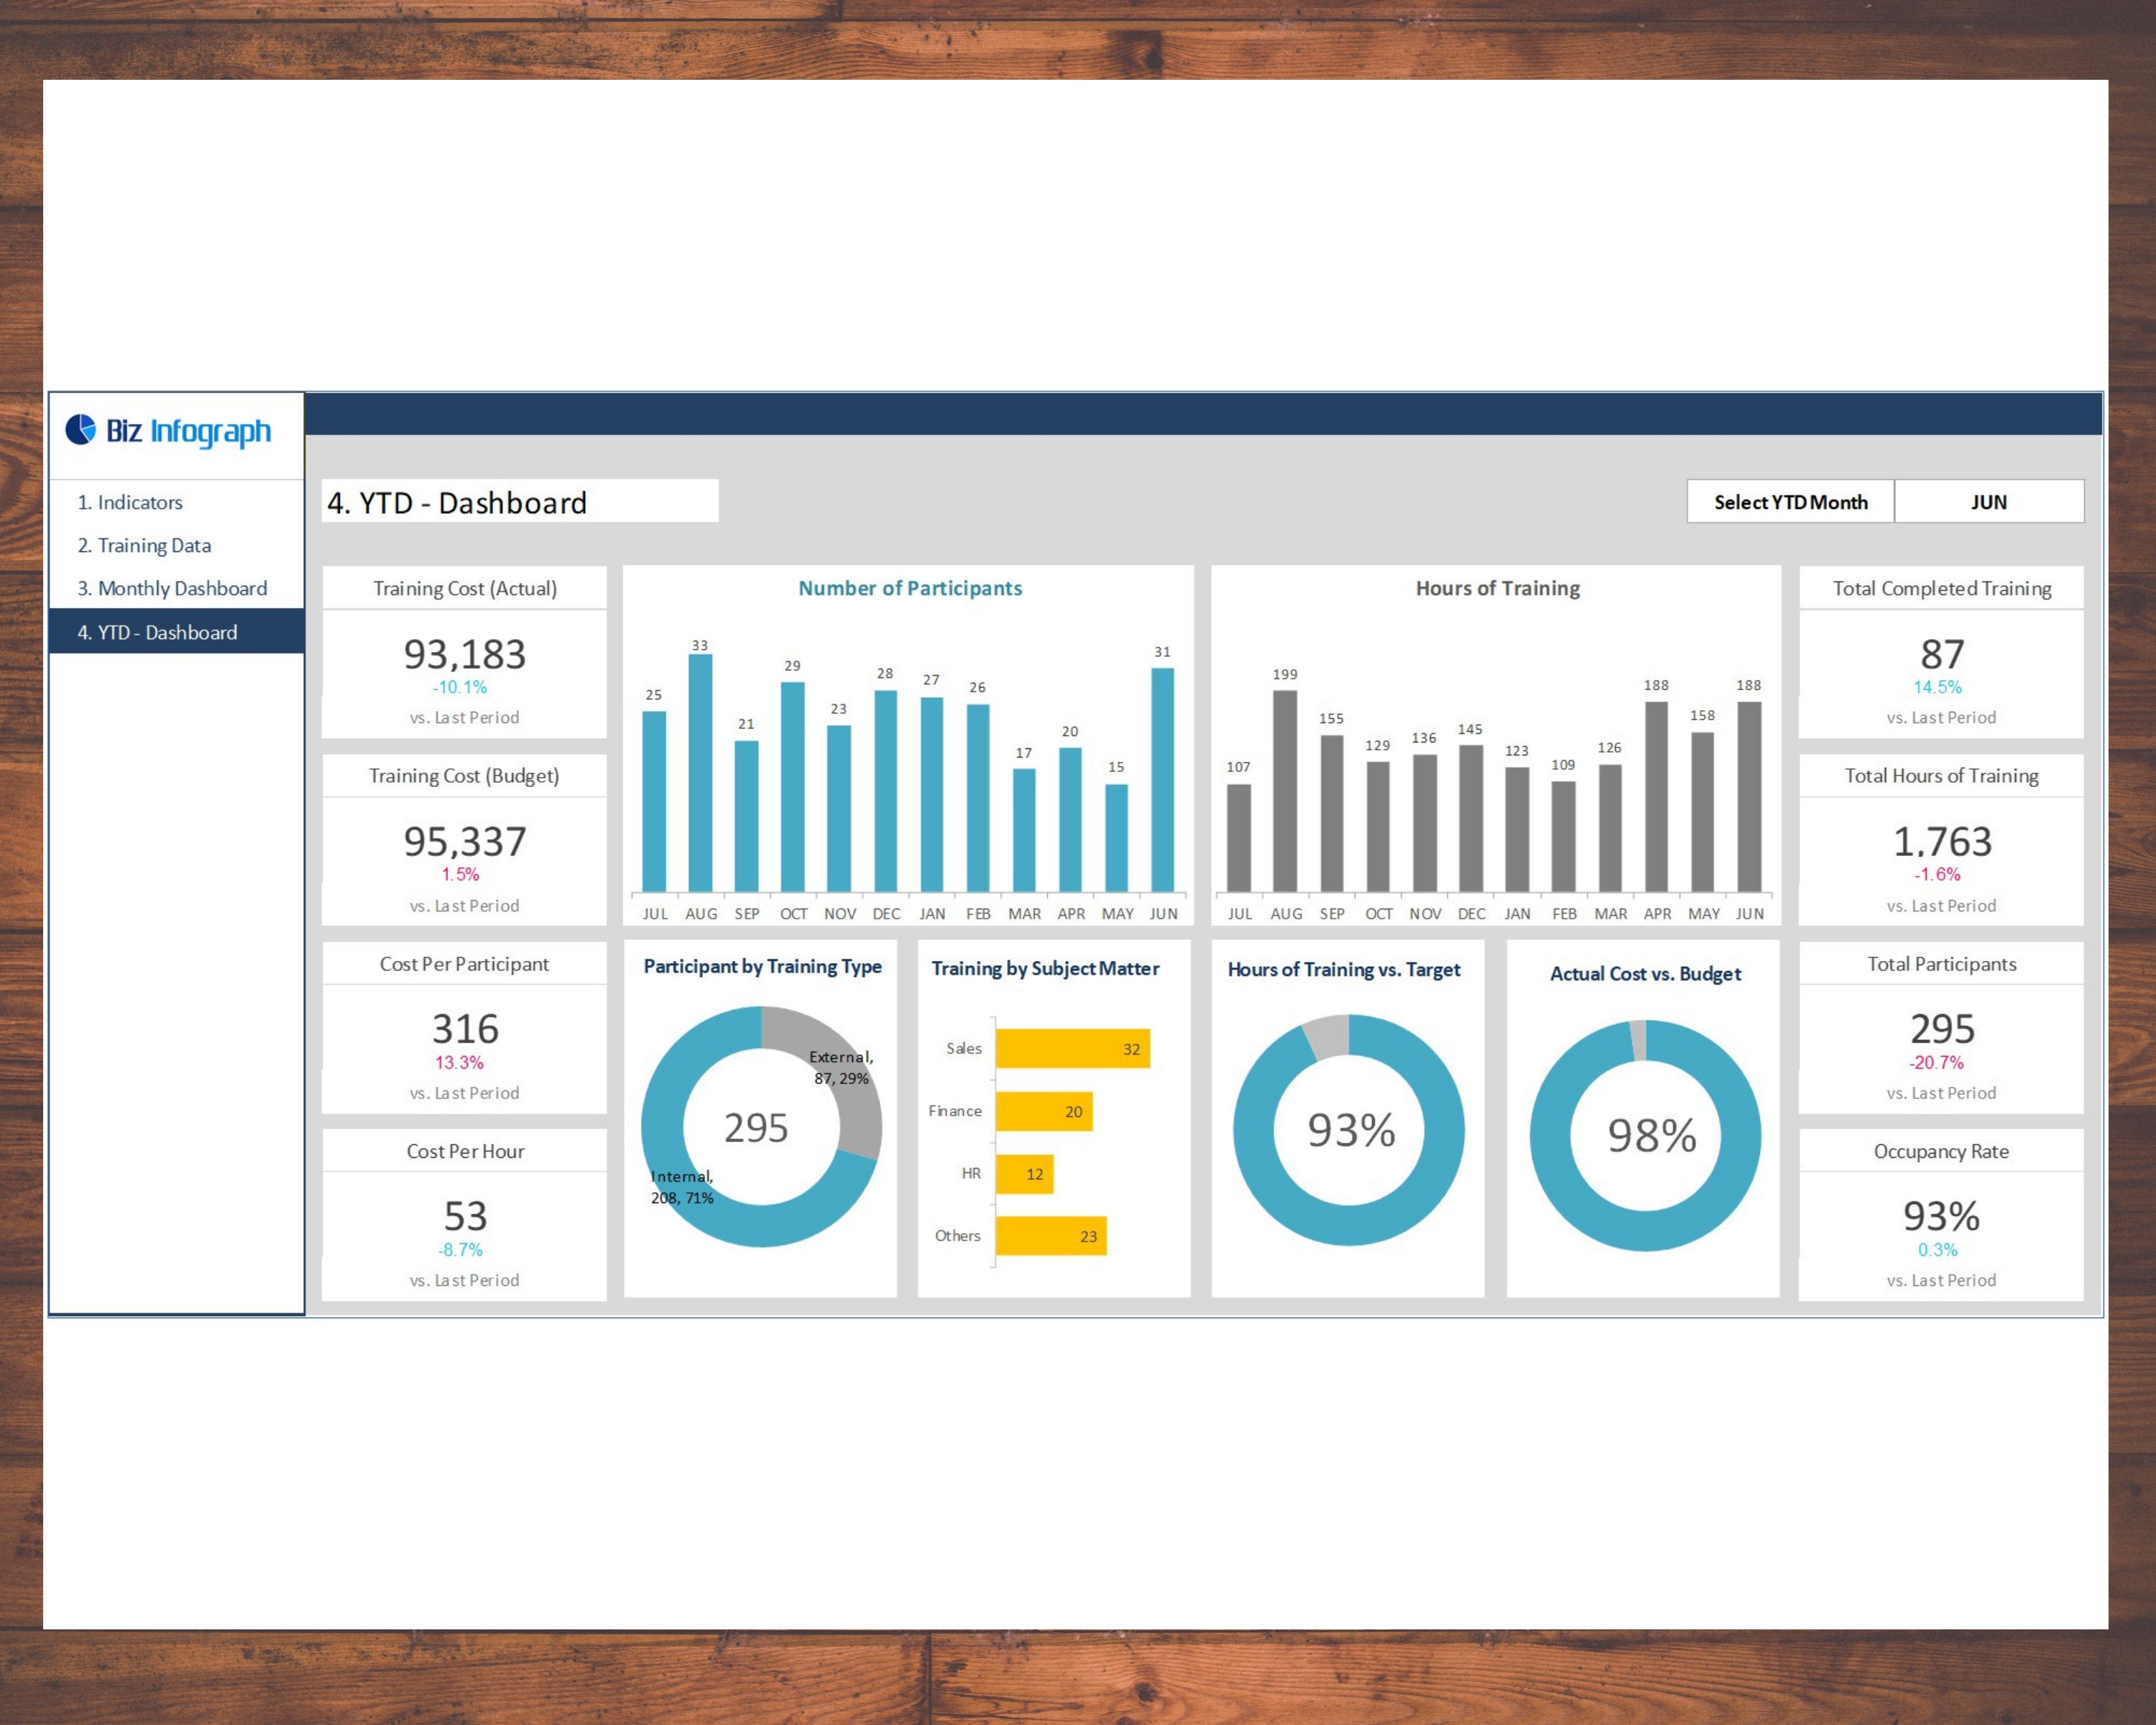Select the Indicators page in sidebar
The height and width of the screenshot is (1725, 2156).
click(x=131, y=502)
